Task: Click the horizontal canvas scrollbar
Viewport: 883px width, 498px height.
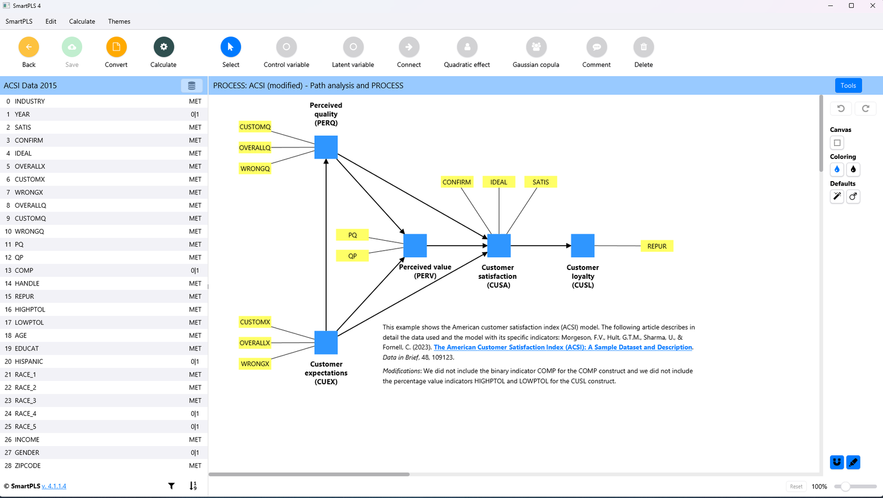Action: [309, 474]
